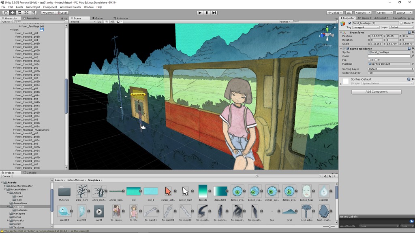Click the Step forward button
The image size is (415, 233).
[214, 13]
